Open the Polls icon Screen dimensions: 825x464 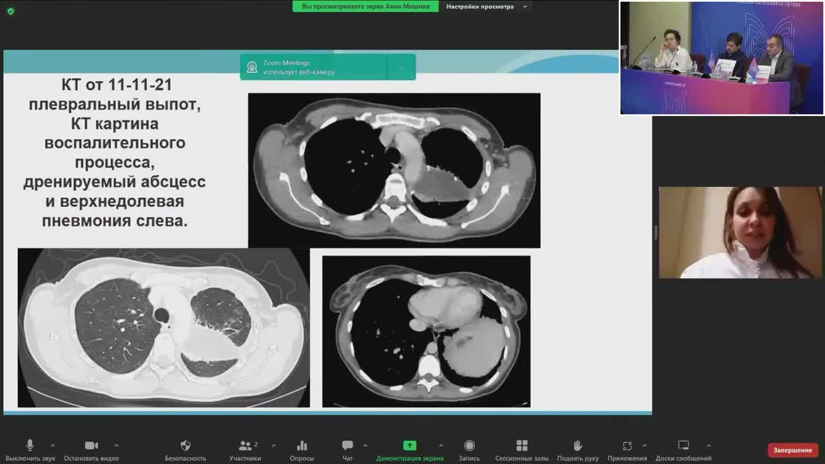[x=302, y=446]
